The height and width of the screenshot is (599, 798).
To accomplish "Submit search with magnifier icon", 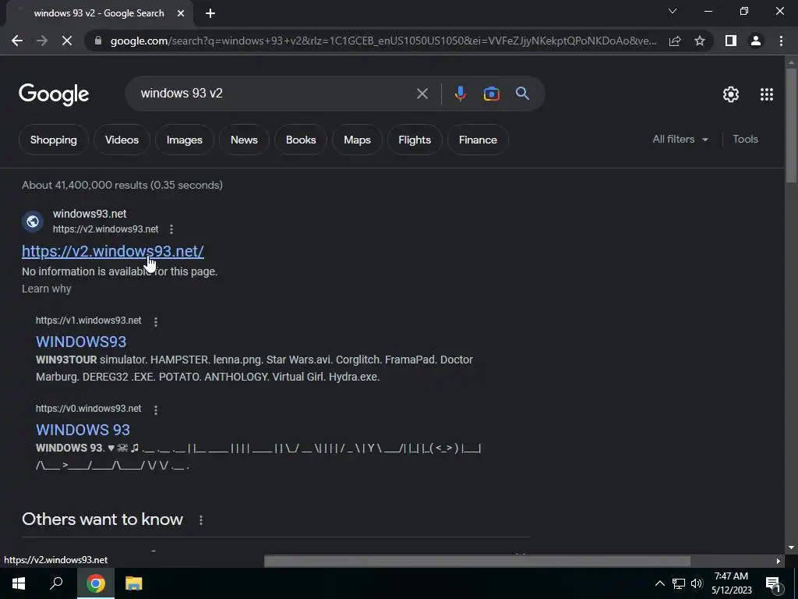I will coord(522,94).
